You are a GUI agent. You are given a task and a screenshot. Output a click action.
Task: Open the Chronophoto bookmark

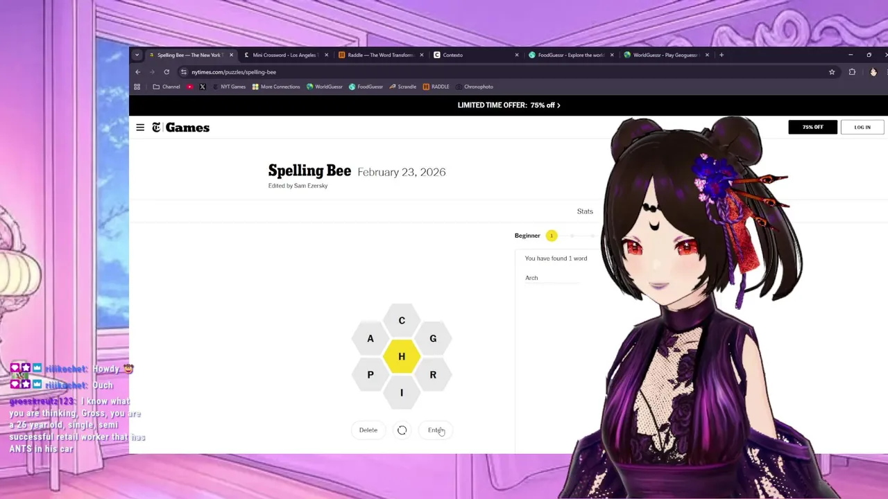(x=475, y=87)
